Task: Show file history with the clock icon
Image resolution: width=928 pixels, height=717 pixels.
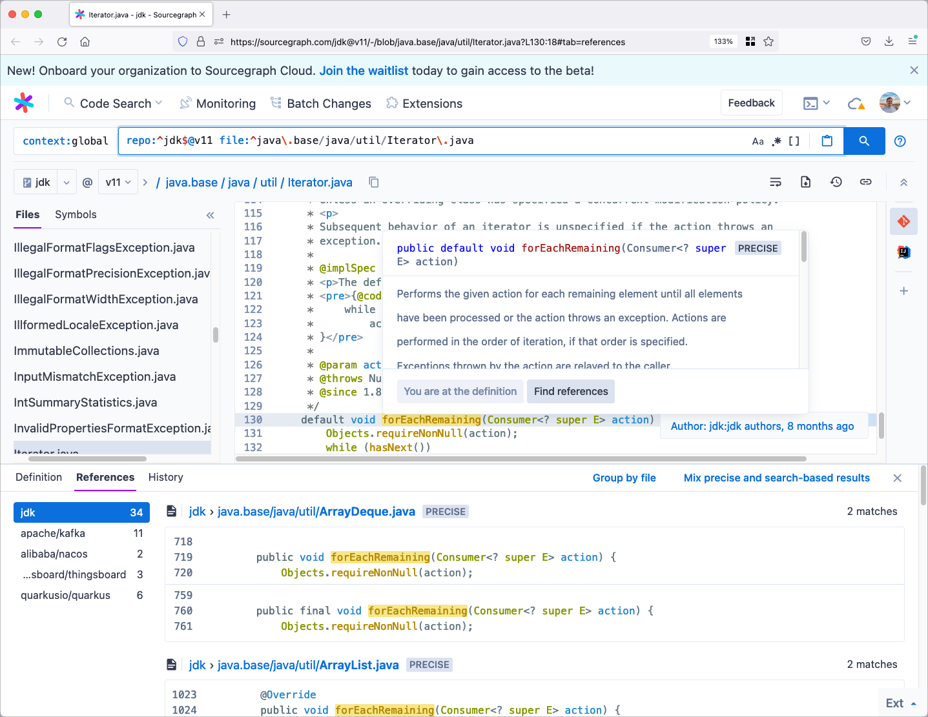Action: 836,182
